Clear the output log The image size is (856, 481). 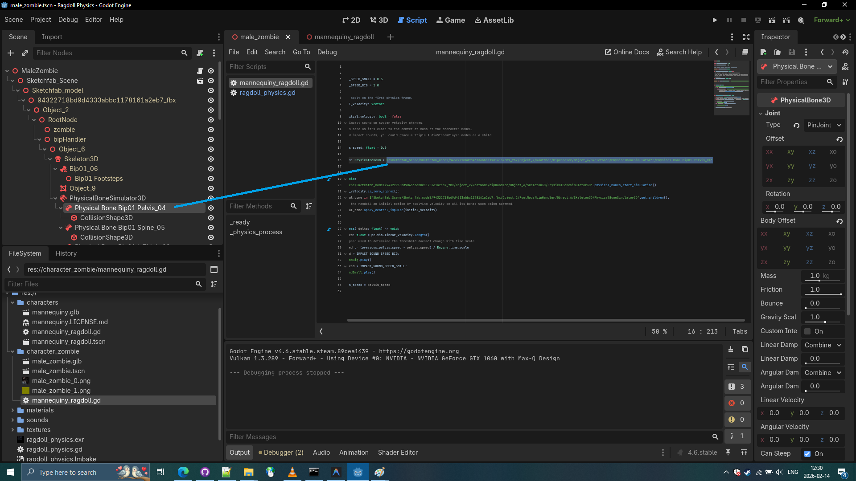click(731, 349)
